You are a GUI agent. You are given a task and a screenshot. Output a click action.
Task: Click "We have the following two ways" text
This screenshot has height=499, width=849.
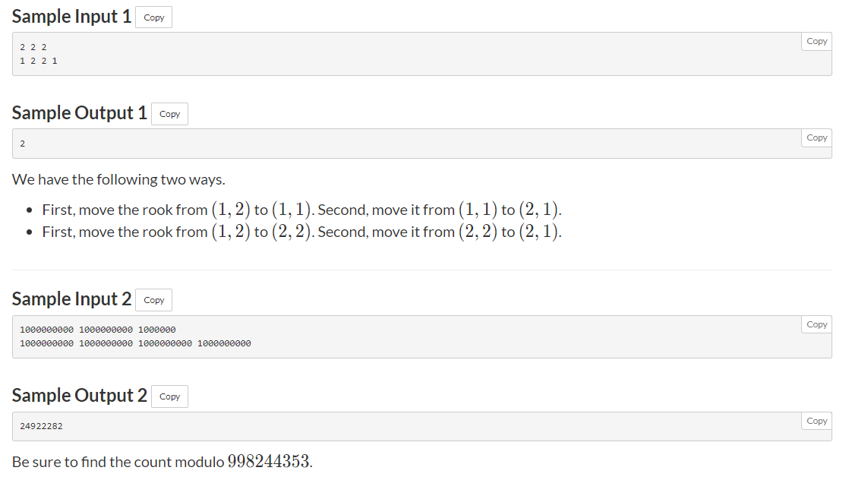(118, 180)
